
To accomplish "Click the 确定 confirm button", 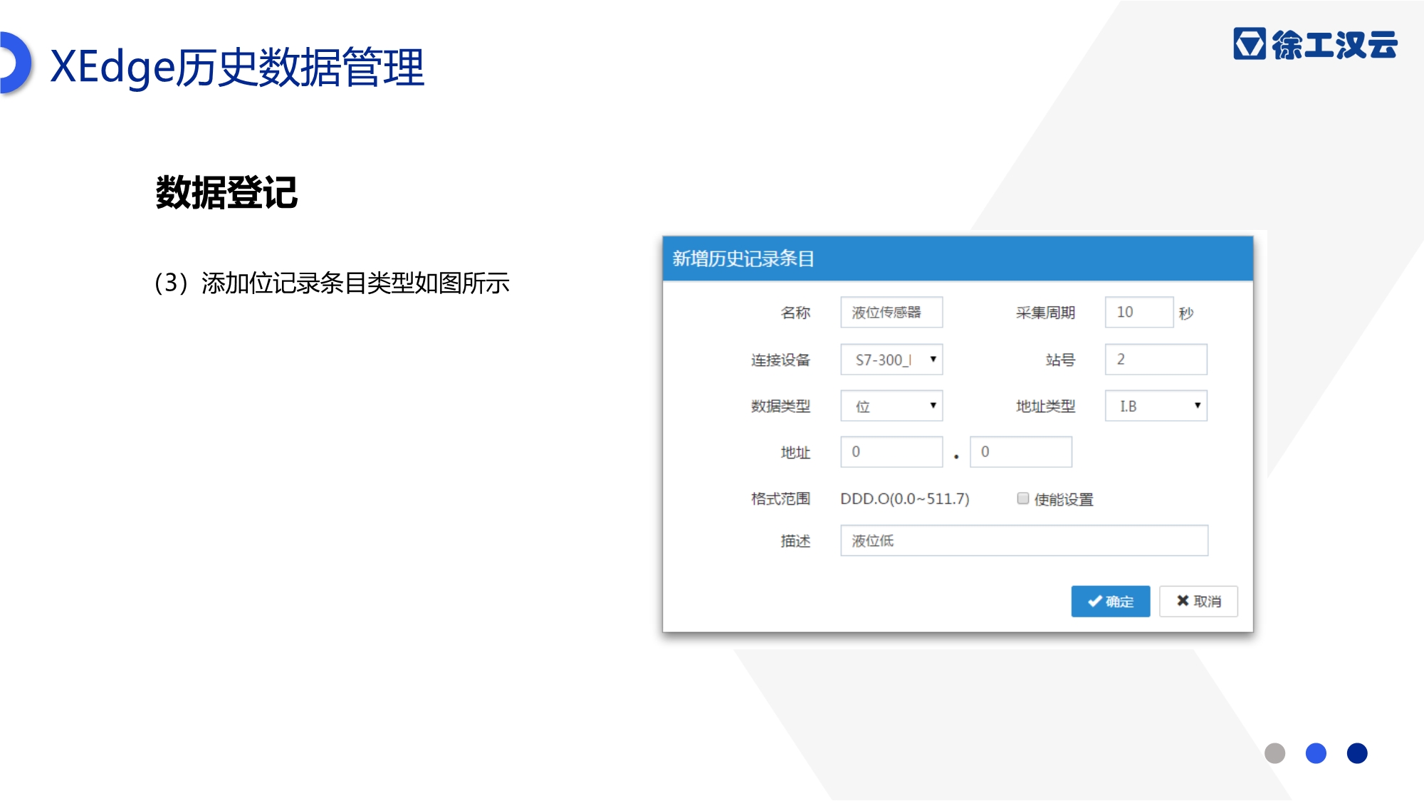I will [1110, 602].
